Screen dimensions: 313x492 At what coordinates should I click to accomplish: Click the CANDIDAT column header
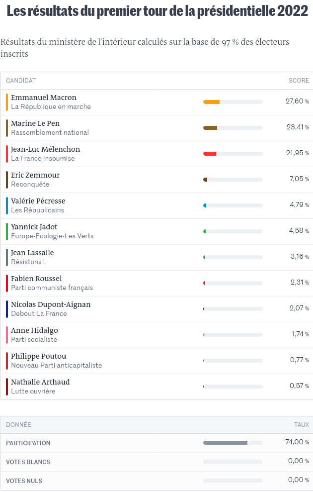pos(21,81)
